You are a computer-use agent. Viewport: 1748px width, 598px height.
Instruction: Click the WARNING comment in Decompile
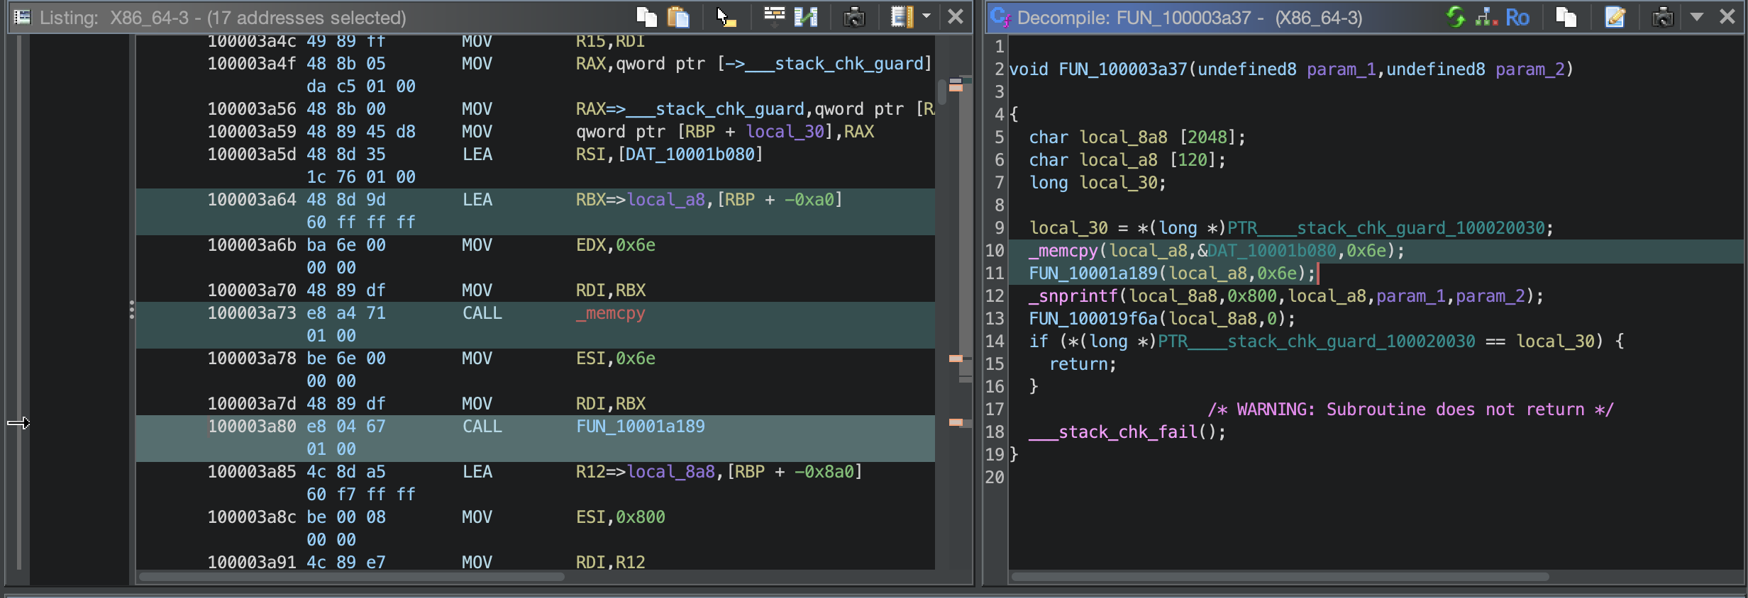coord(1410,410)
